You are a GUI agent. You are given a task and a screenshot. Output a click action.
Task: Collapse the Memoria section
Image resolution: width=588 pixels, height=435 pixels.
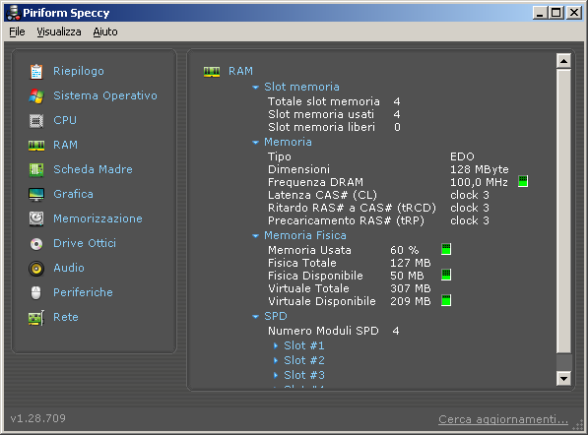[256, 143]
